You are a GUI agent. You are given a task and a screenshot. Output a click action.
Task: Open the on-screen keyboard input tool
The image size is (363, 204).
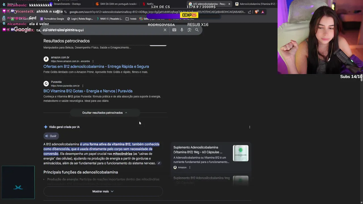174,30
